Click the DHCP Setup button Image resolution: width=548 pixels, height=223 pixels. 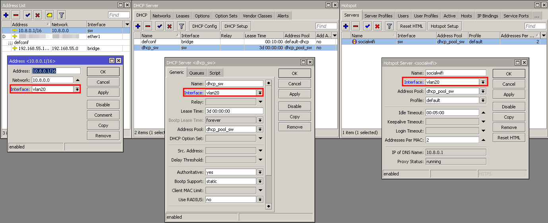point(236,26)
